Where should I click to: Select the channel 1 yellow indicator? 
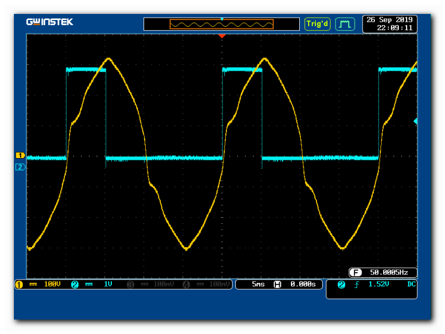click(19, 284)
